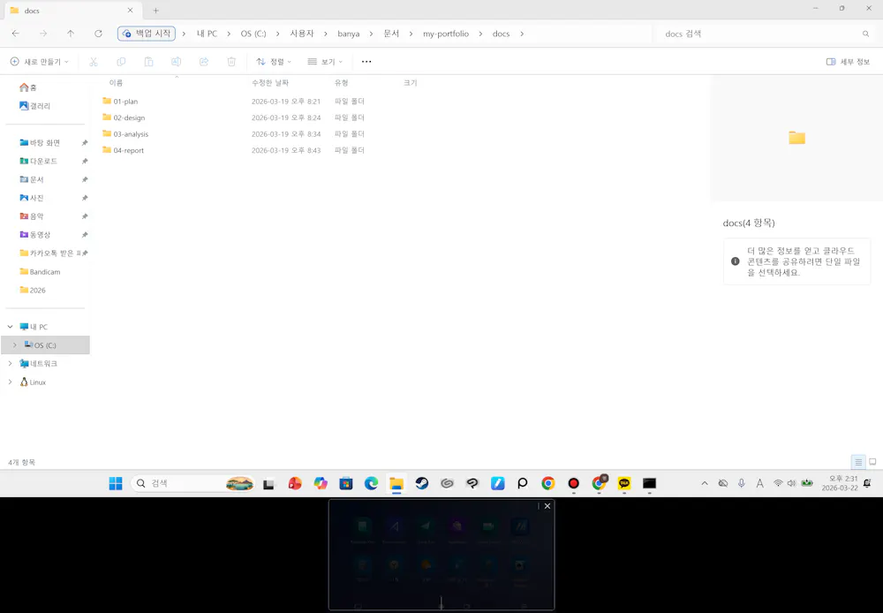
Task: Expand the Linux tree node
Action: click(x=10, y=382)
